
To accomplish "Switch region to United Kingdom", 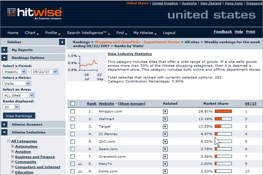I will point(165,3).
